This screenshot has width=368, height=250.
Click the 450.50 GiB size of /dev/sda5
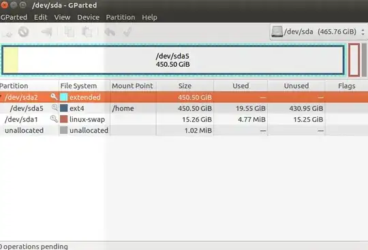pyautogui.click(x=195, y=108)
